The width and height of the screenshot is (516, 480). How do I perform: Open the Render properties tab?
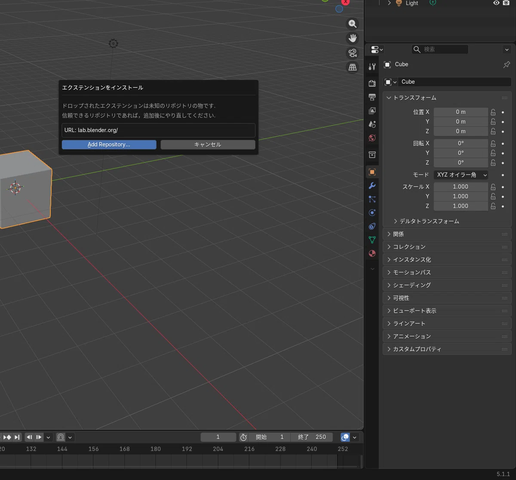coord(372,83)
